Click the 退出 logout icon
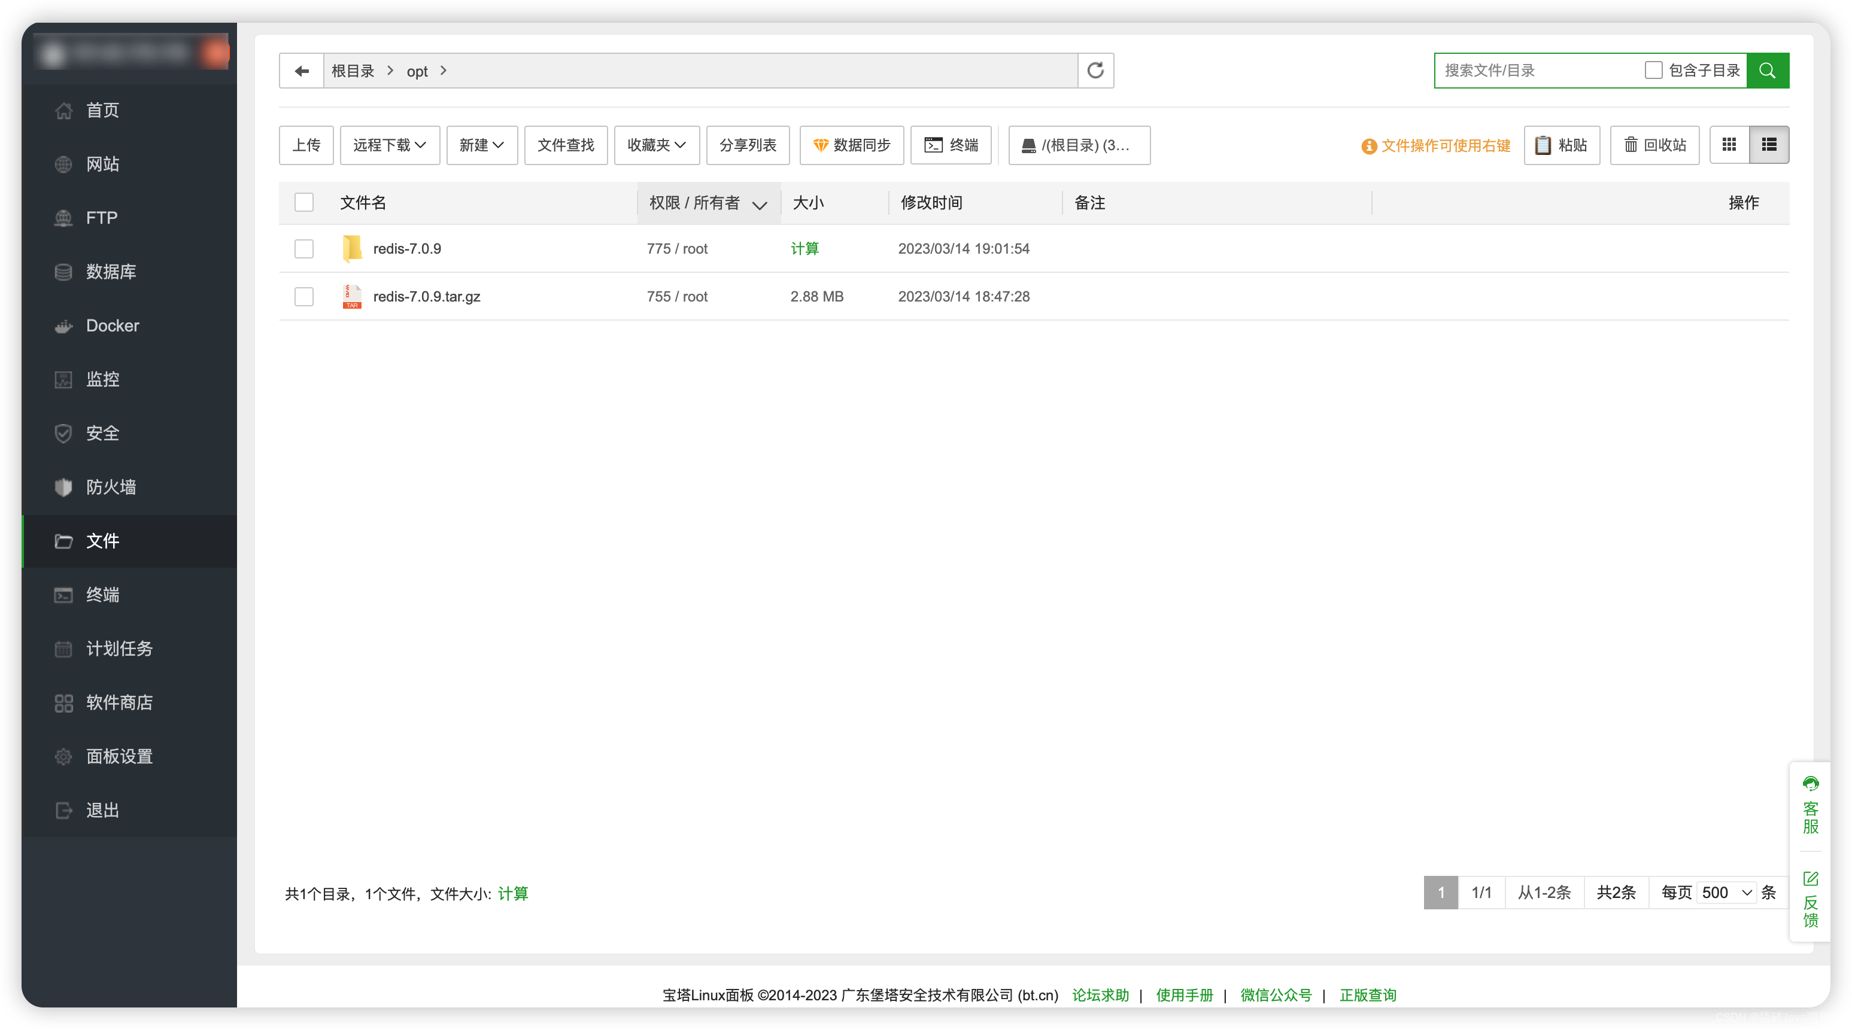This screenshot has height=1029, width=1852. (x=63, y=810)
